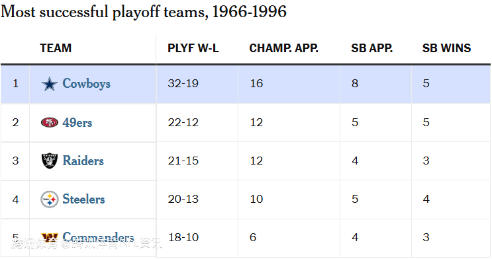
Task: Open the Steelers team link
Action: pos(84,199)
